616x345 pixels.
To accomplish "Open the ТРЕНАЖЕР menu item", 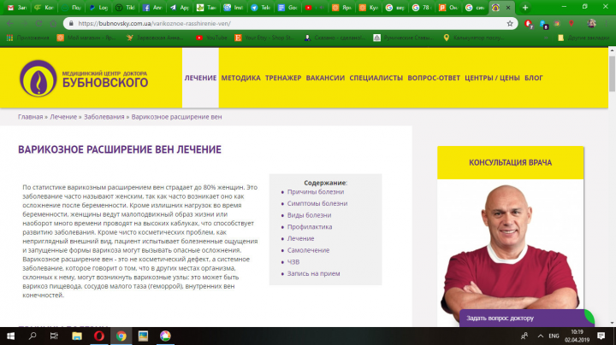I will (283, 78).
